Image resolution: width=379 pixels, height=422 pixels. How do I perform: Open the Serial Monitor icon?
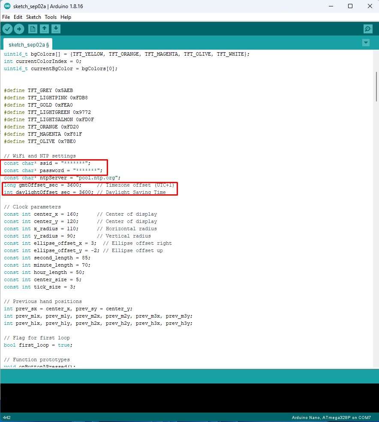click(367, 29)
